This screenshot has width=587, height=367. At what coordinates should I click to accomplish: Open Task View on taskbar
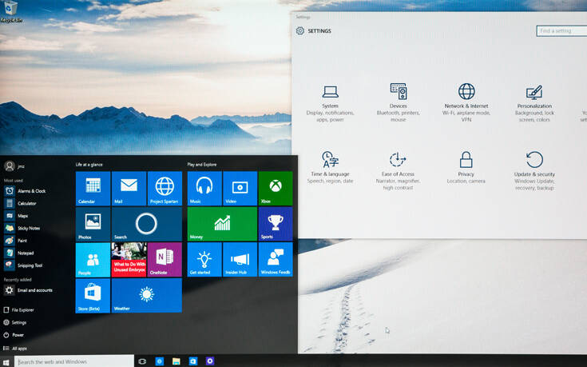coord(142,361)
